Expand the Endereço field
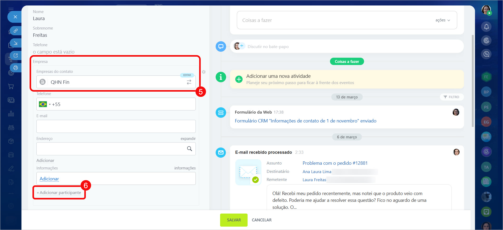The image size is (503, 230). pos(188,139)
